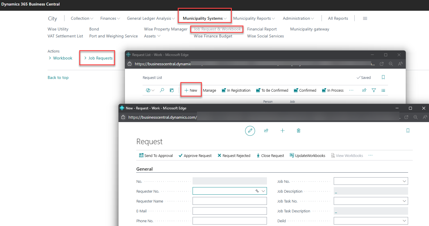Click the search magnifier in Request List toolbar

click(162, 90)
